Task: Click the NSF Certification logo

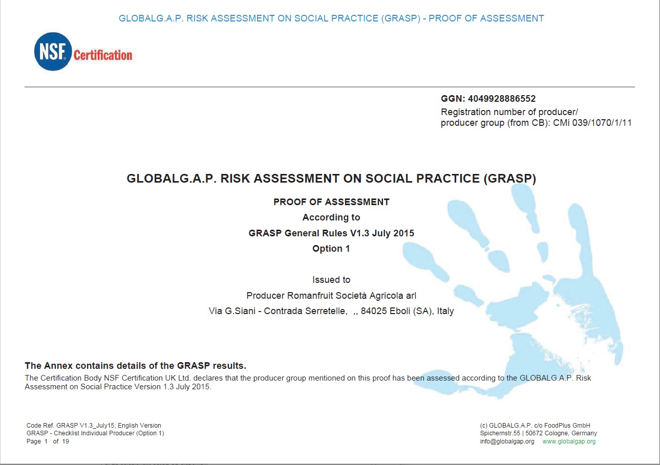Action: point(83,52)
